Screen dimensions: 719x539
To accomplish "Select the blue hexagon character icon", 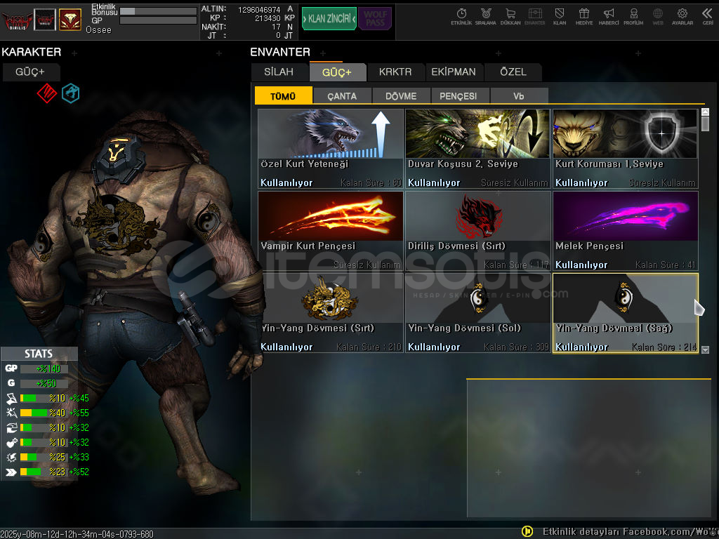I will 71,93.
